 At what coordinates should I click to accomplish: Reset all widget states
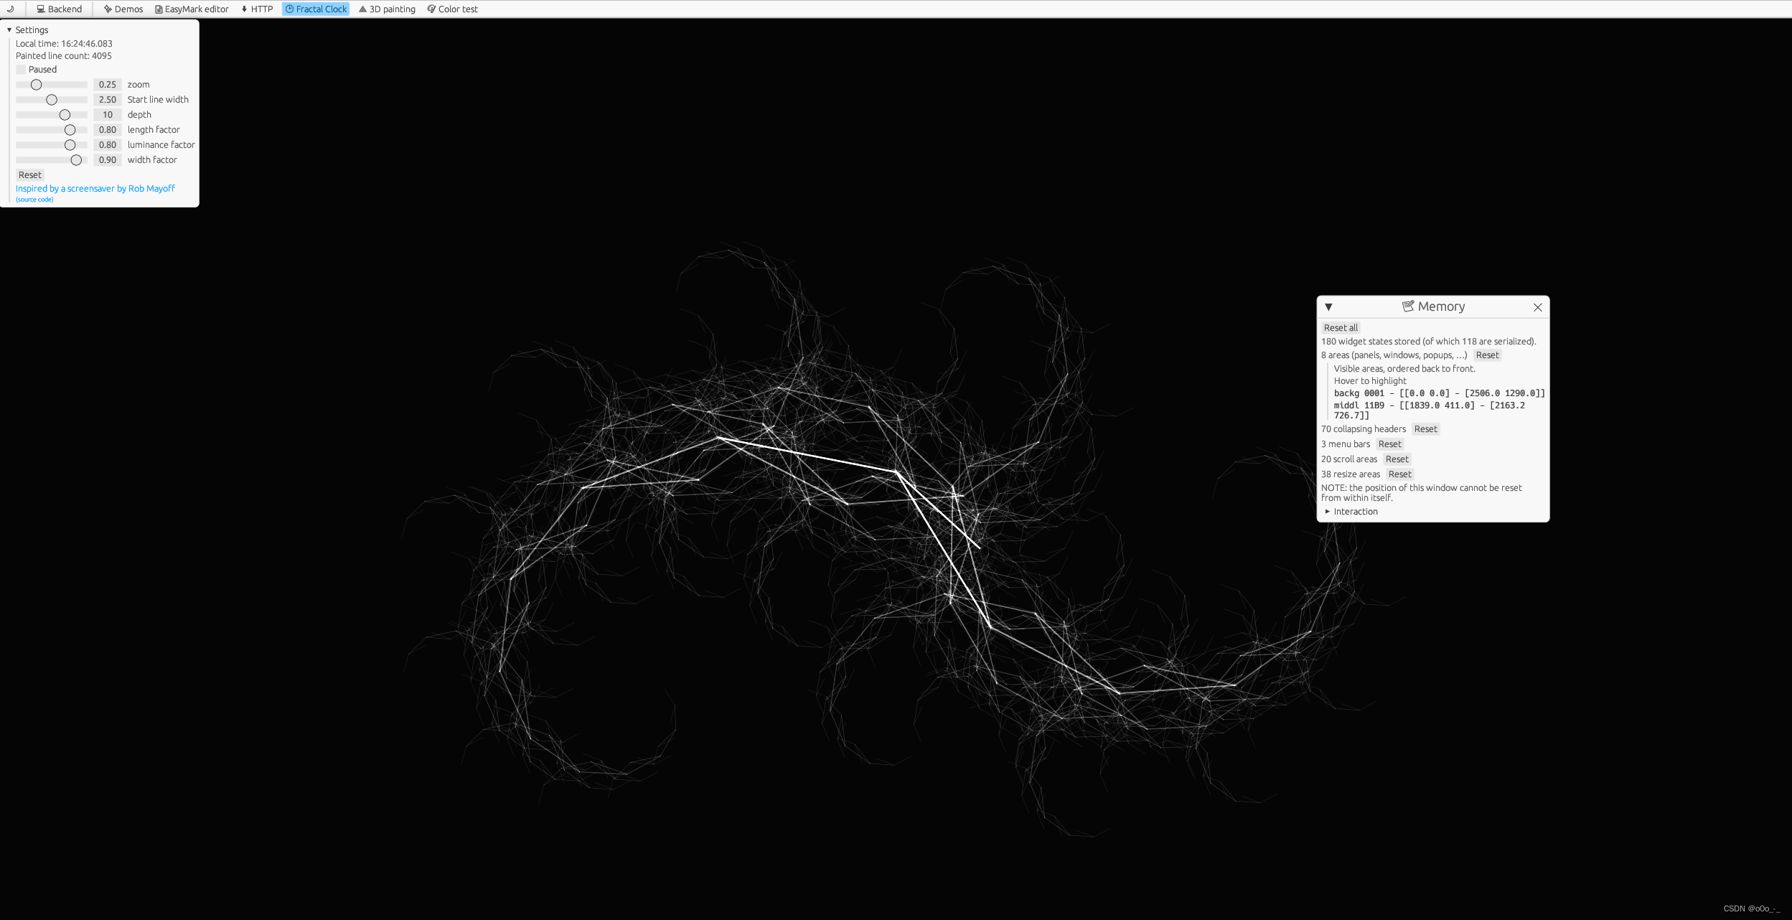[1339, 327]
